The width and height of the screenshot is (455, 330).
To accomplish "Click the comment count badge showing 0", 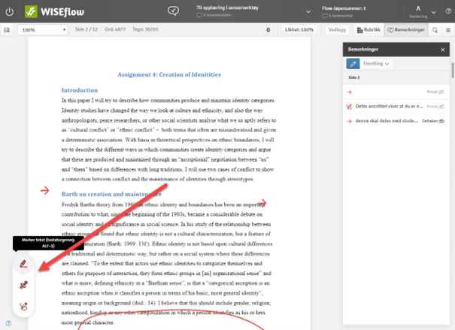I will click(268, 30).
